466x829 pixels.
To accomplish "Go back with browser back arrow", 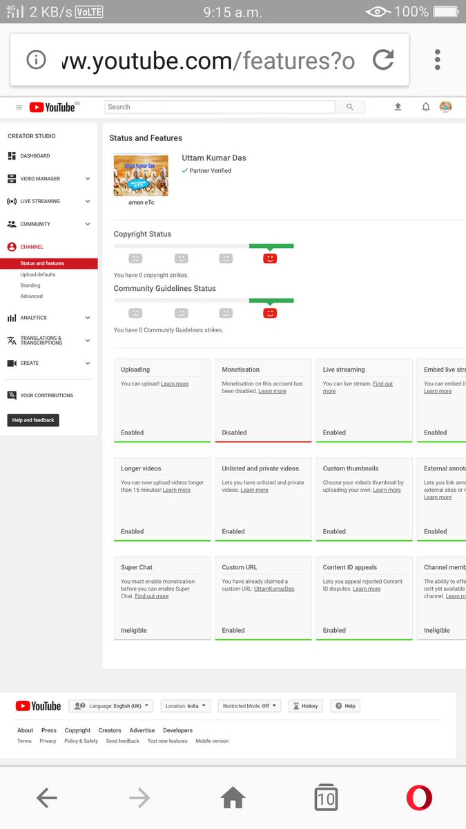I will tap(47, 799).
